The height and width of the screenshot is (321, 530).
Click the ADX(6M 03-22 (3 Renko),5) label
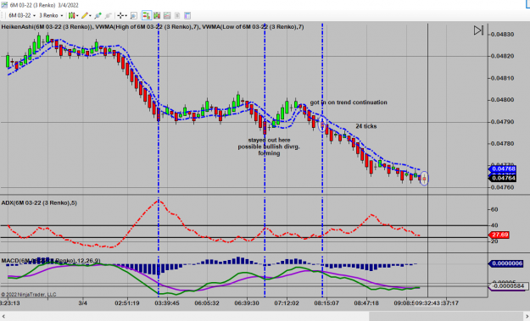pos(39,203)
